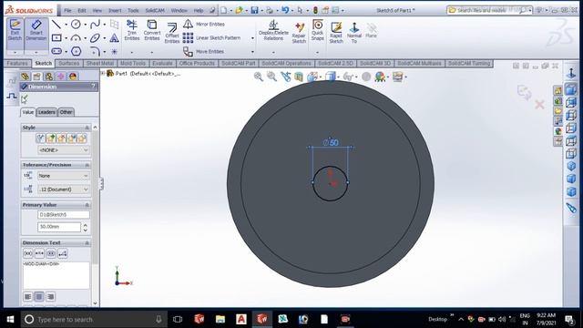Open Rectangle tool dropdown arrow
Viewport: 583px width, 328px height.
66,38
